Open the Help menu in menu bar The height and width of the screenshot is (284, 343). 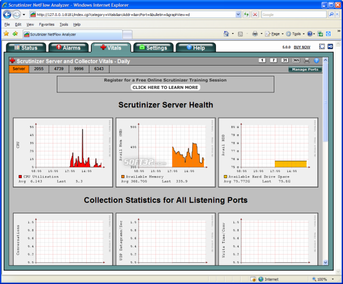click(77, 24)
